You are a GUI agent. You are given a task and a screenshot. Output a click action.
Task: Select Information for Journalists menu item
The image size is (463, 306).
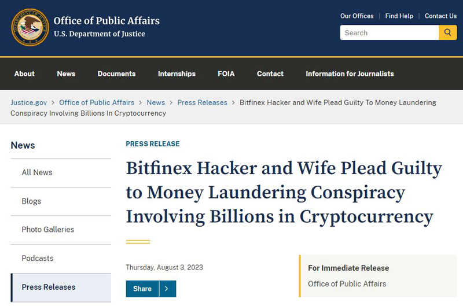click(350, 74)
